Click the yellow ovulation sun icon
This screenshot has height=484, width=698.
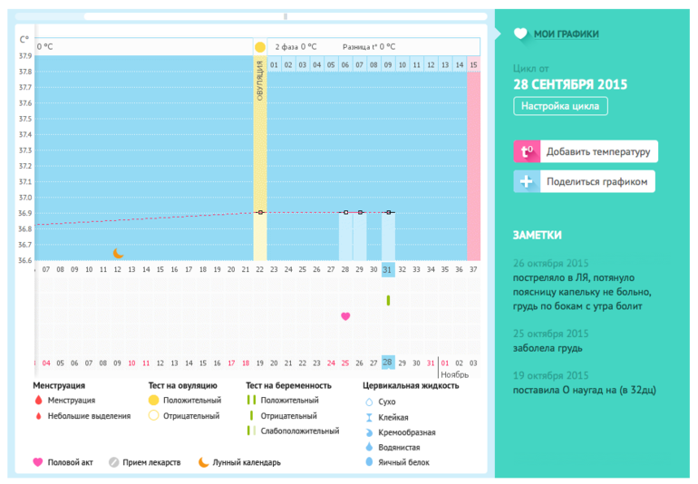[x=260, y=46]
